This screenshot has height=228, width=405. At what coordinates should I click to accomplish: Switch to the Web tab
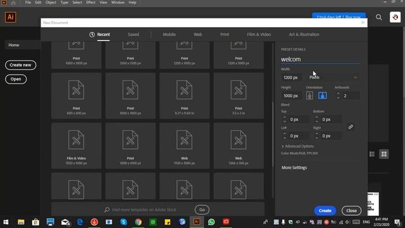click(x=198, y=34)
